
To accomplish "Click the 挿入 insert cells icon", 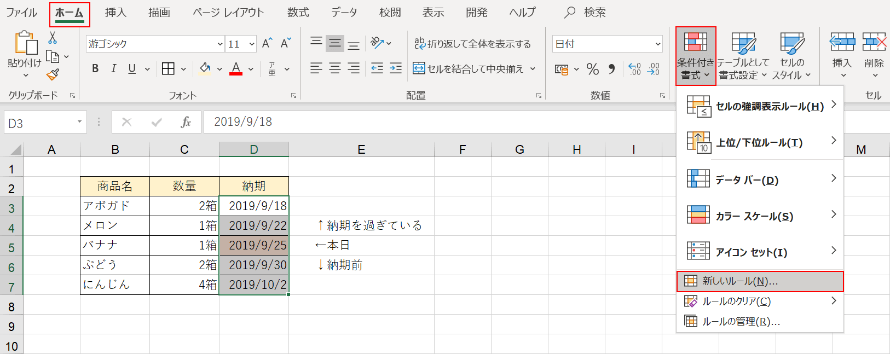I will (x=842, y=43).
